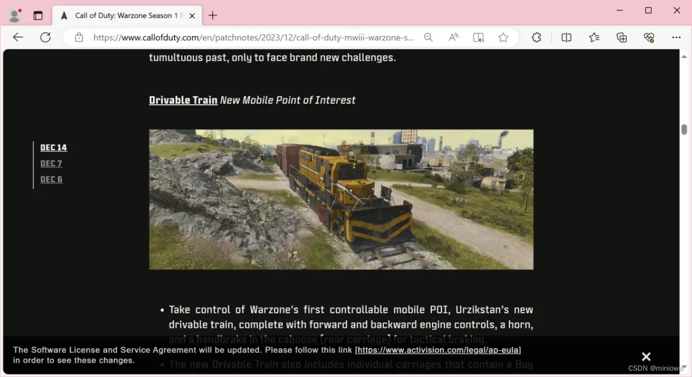Open the Drivable Train heading link
This screenshot has height=377, width=692.
(183, 100)
